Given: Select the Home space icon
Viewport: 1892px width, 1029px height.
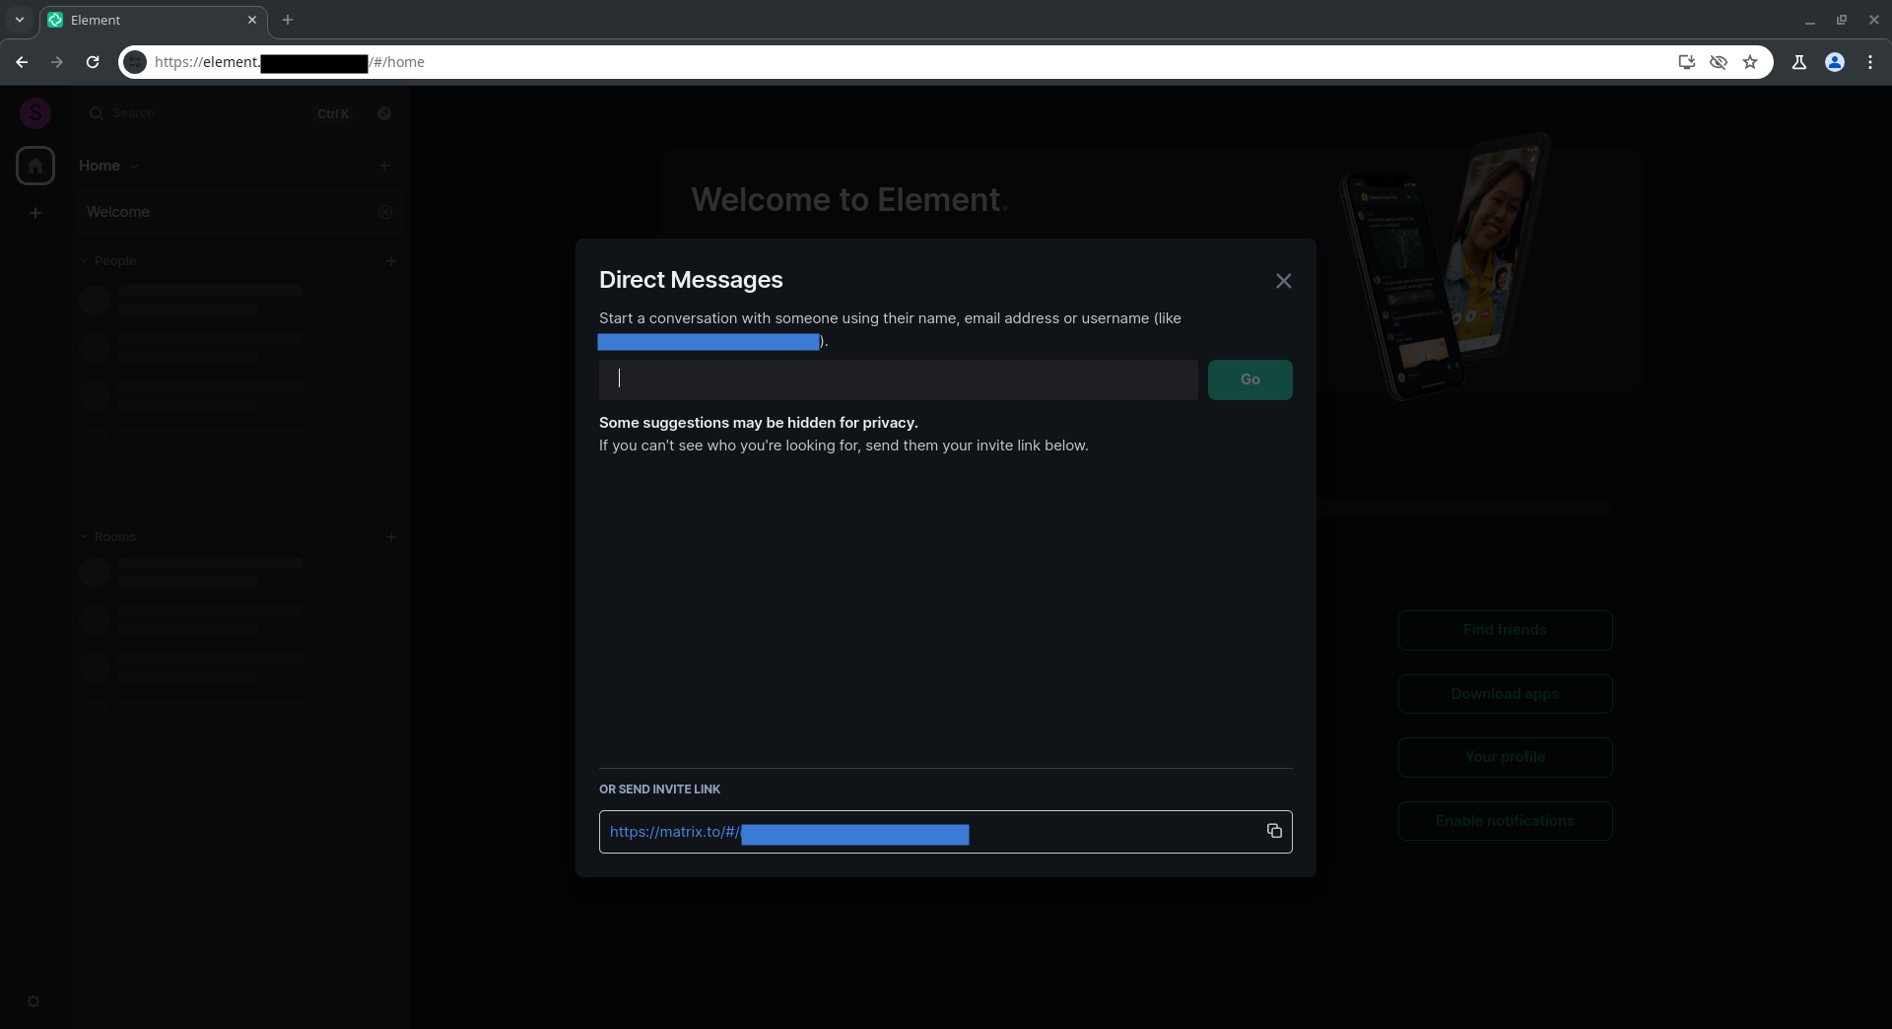Looking at the screenshot, I should click(x=35, y=166).
